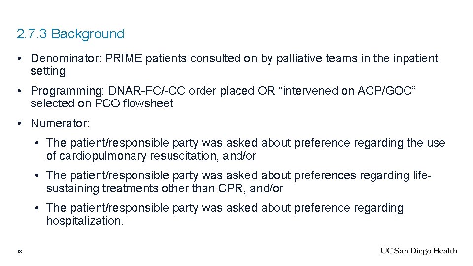The image size is (473, 266).
Task: Select slide number 18 in the corner
Action: (19, 252)
